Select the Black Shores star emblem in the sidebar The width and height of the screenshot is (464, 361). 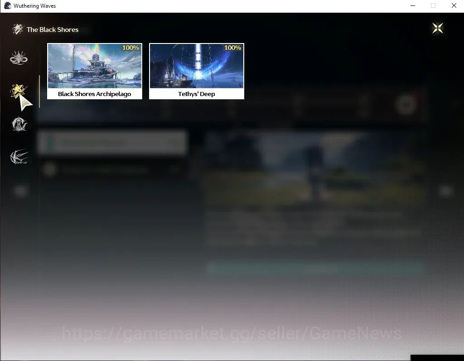coord(19,91)
